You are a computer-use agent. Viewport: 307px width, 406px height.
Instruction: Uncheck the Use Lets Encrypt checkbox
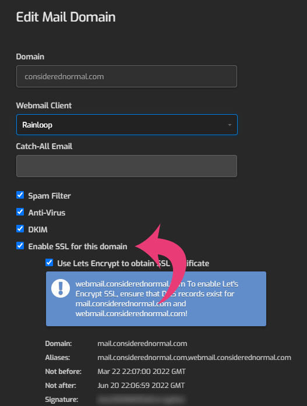pyautogui.click(x=49, y=263)
